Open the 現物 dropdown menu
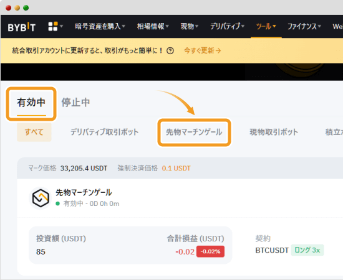343x280 pixels. click(189, 26)
